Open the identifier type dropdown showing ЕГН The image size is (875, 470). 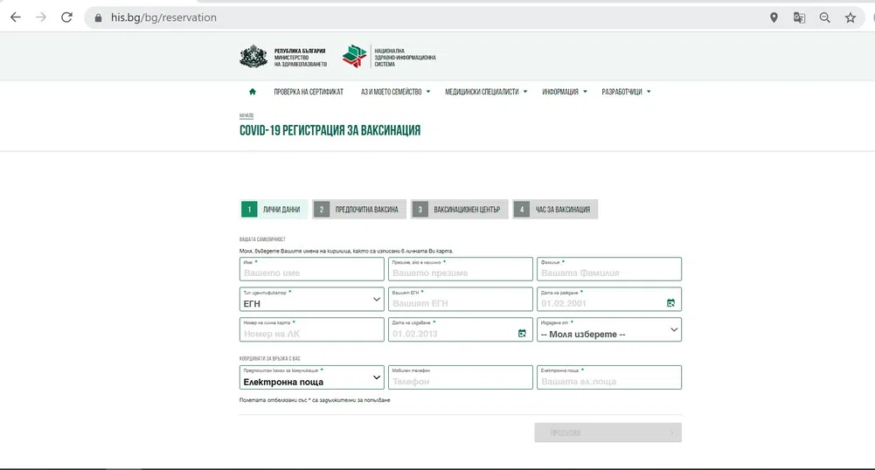pyautogui.click(x=312, y=300)
